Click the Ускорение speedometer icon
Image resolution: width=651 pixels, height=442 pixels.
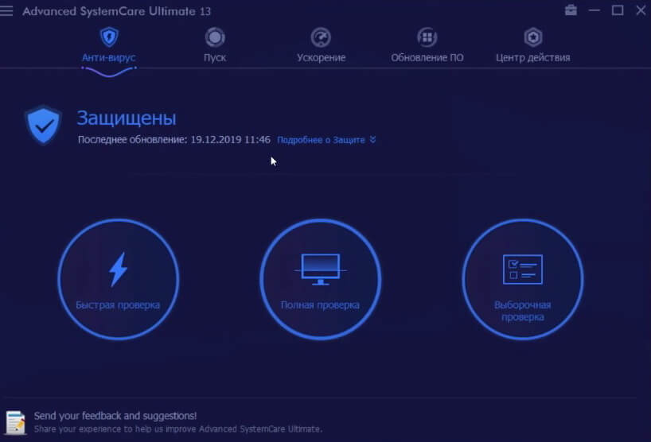coord(321,37)
